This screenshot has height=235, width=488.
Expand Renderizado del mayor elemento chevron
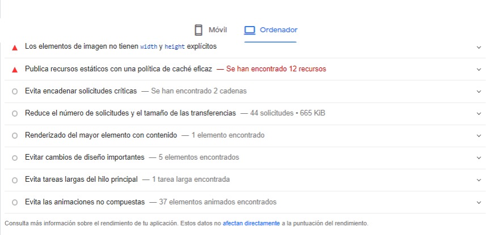coord(479,136)
